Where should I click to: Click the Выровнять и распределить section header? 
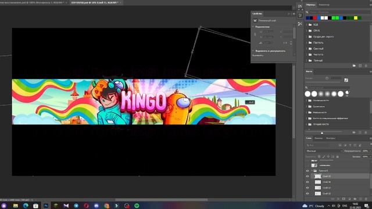coord(270,51)
